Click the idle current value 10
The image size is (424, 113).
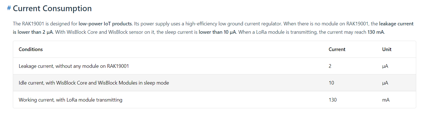(331, 83)
